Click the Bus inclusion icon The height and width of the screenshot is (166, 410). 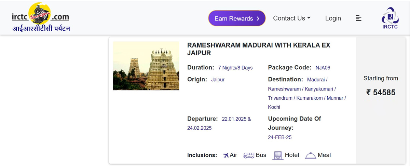(249, 155)
